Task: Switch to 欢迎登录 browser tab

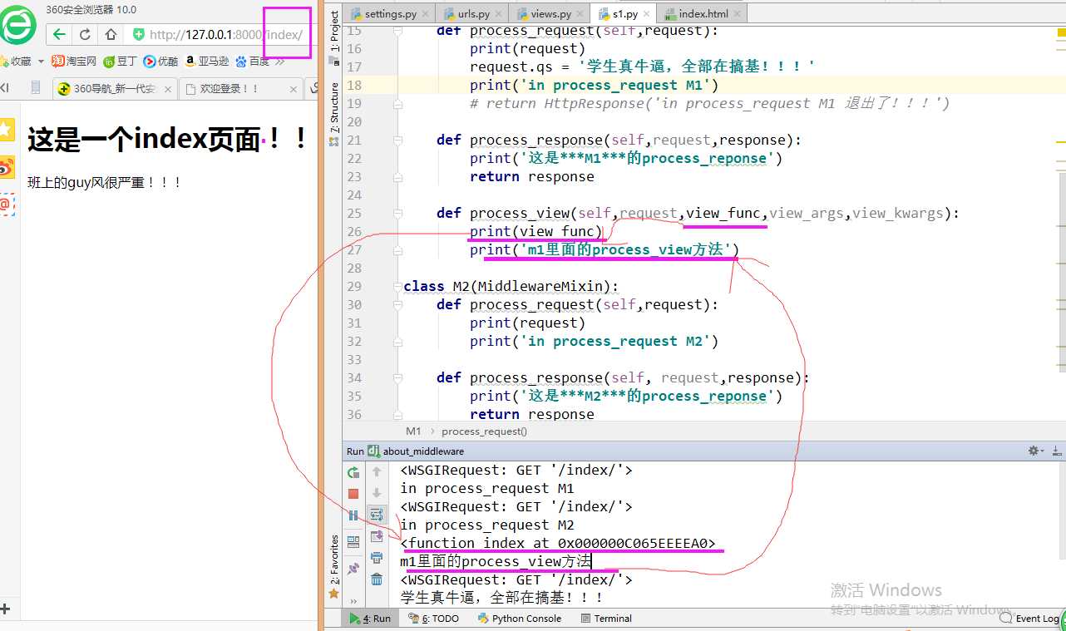Action: point(240,89)
